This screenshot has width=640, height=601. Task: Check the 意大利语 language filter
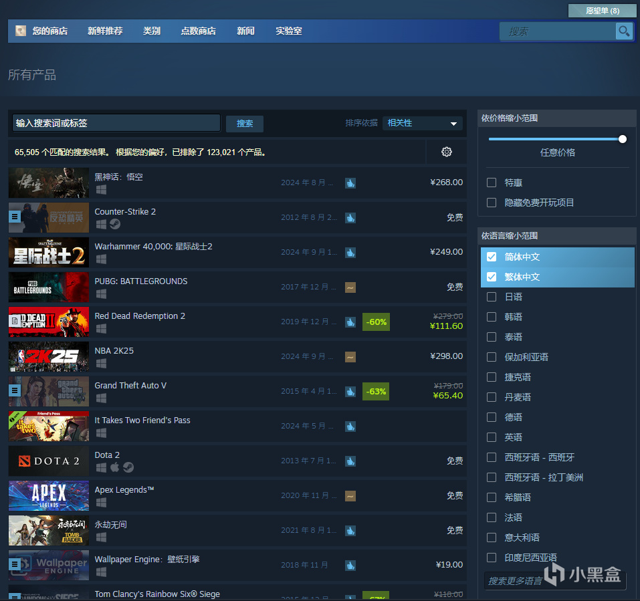pyautogui.click(x=492, y=537)
